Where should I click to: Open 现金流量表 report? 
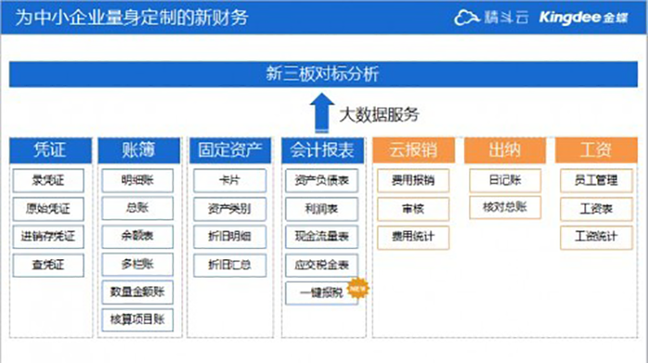click(322, 236)
